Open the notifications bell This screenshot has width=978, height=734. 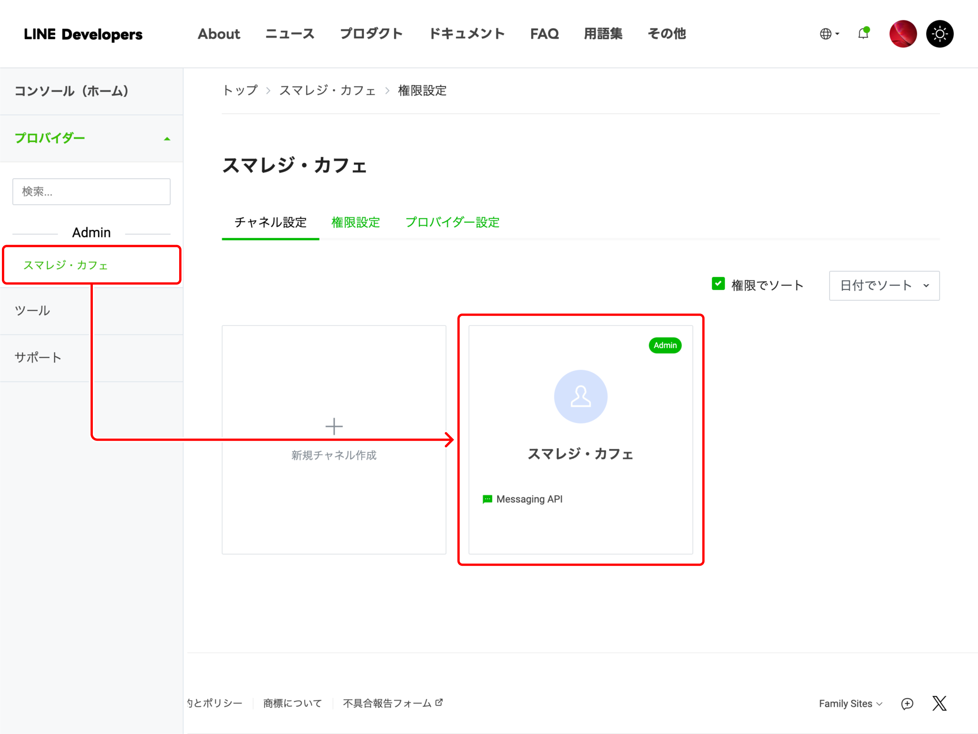pos(863,33)
